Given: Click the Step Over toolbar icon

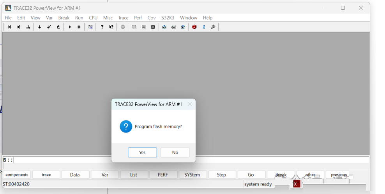Looking at the screenshot, I should [x=19, y=27].
